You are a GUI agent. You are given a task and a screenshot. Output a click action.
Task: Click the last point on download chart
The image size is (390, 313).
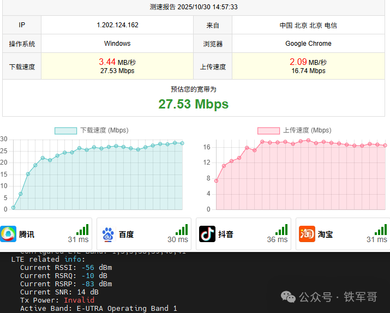coord(182,143)
